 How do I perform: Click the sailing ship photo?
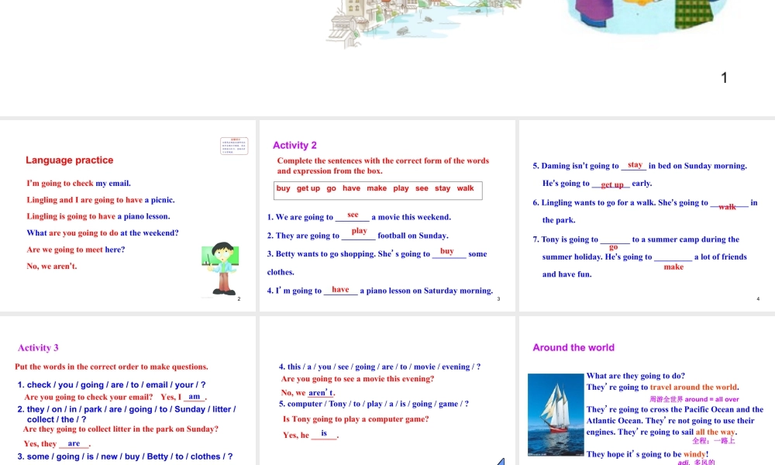click(x=555, y=414)
